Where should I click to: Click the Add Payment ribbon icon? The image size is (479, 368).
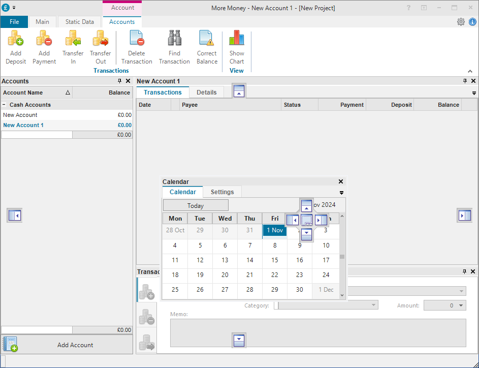pyautogui.click(x=44, y=39)
